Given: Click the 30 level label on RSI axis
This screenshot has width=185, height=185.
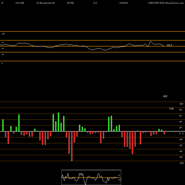Looking at the screenshot, I should tap(3, 54).
